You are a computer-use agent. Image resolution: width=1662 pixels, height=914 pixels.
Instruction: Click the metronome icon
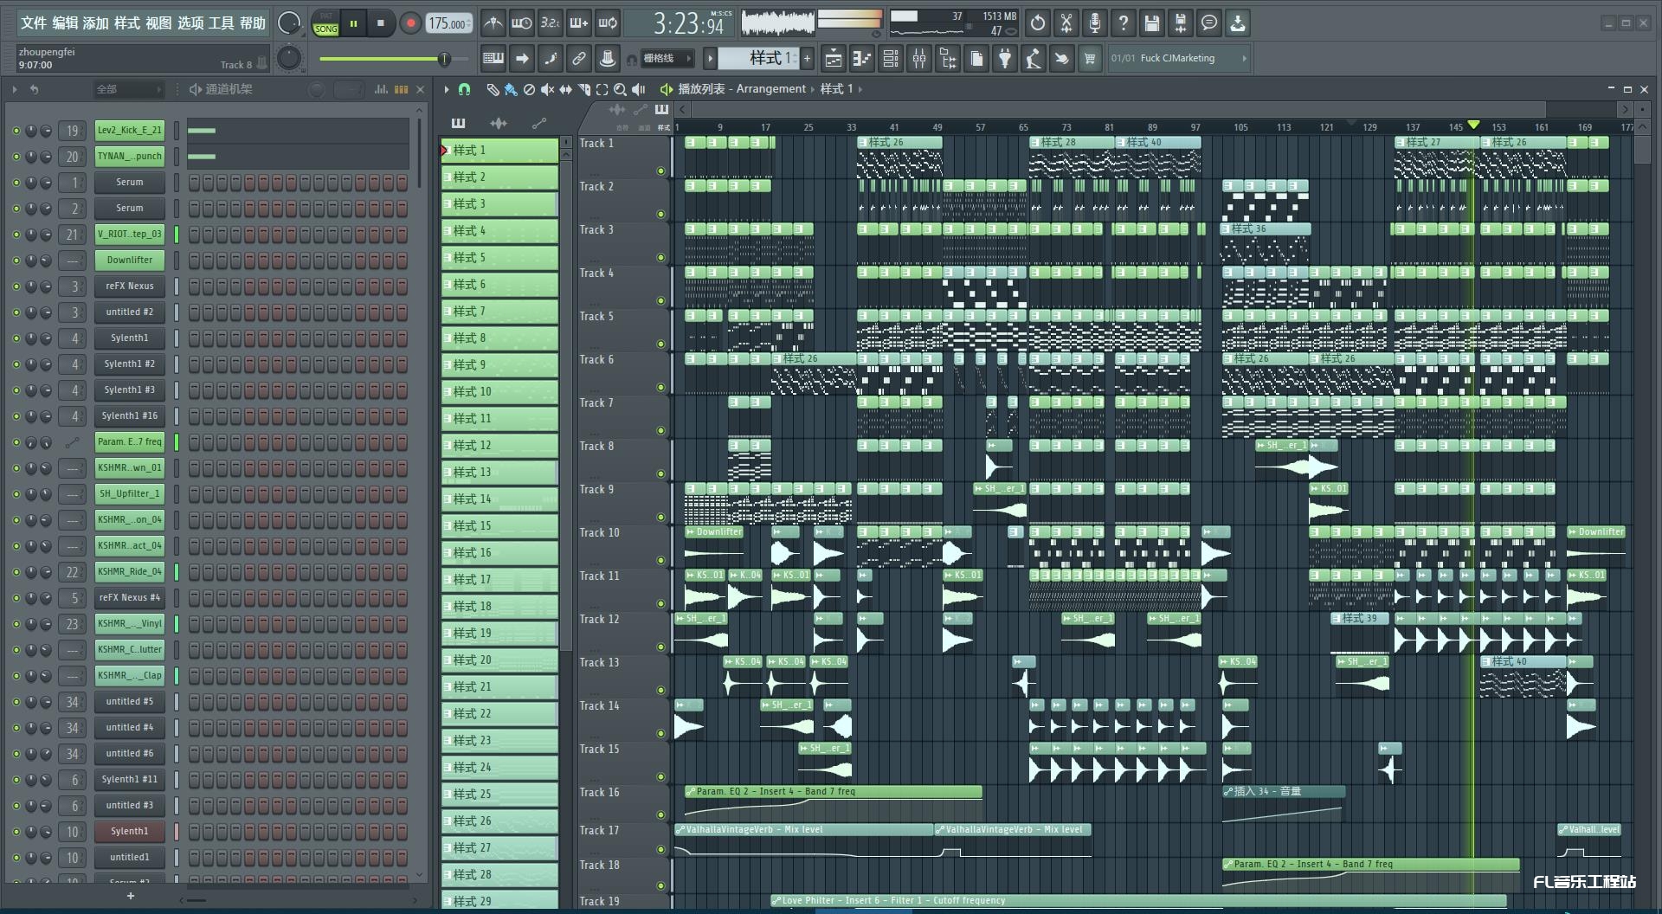[x=493, y=23]
